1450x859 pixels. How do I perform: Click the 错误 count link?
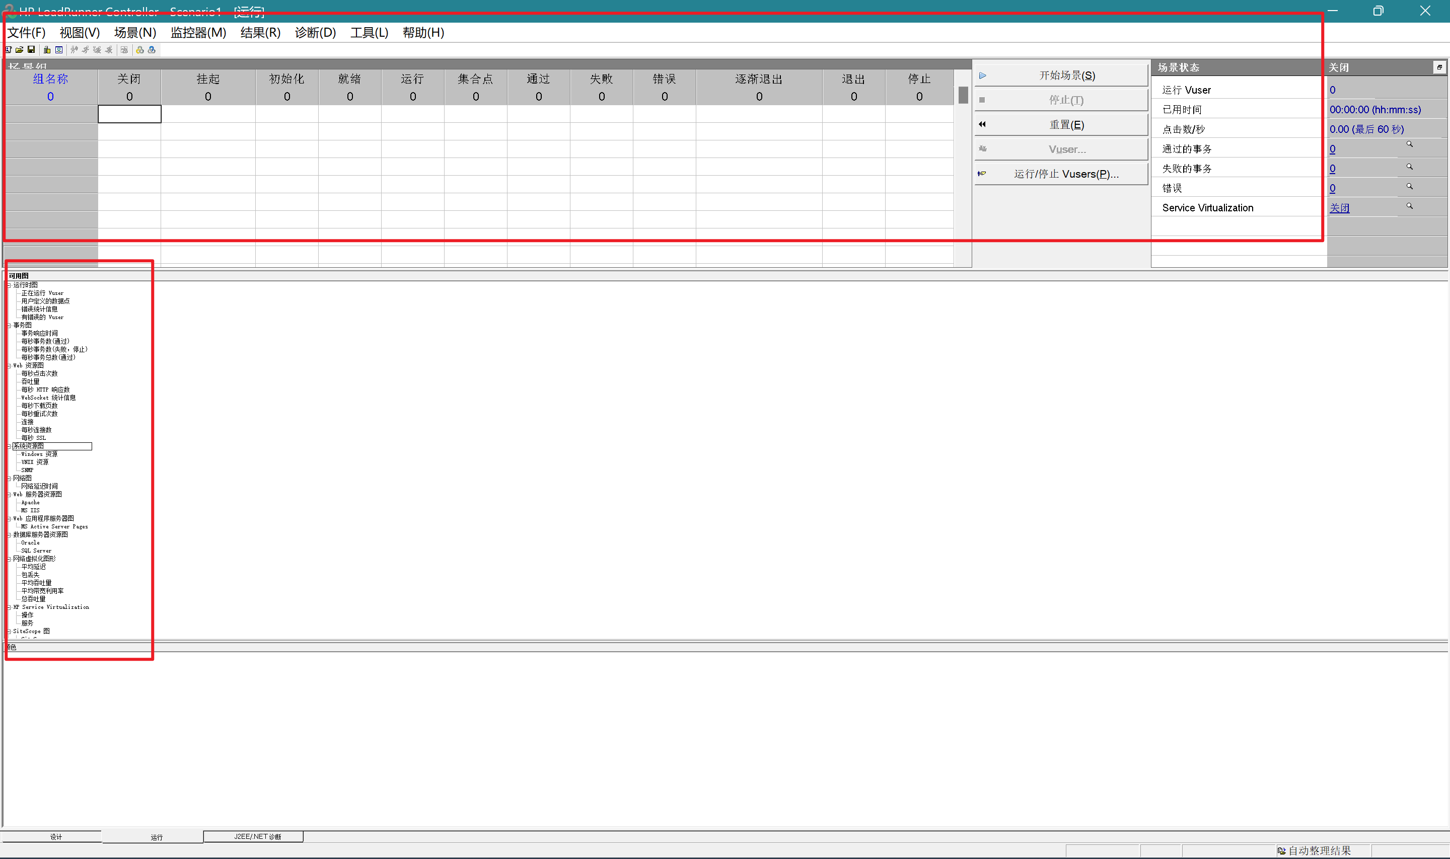click(x=1333, y=189)
